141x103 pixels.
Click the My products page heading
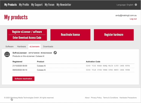coord(16,17)
